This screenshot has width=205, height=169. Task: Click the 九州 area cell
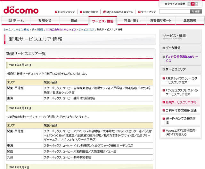(x=25, y=158)
